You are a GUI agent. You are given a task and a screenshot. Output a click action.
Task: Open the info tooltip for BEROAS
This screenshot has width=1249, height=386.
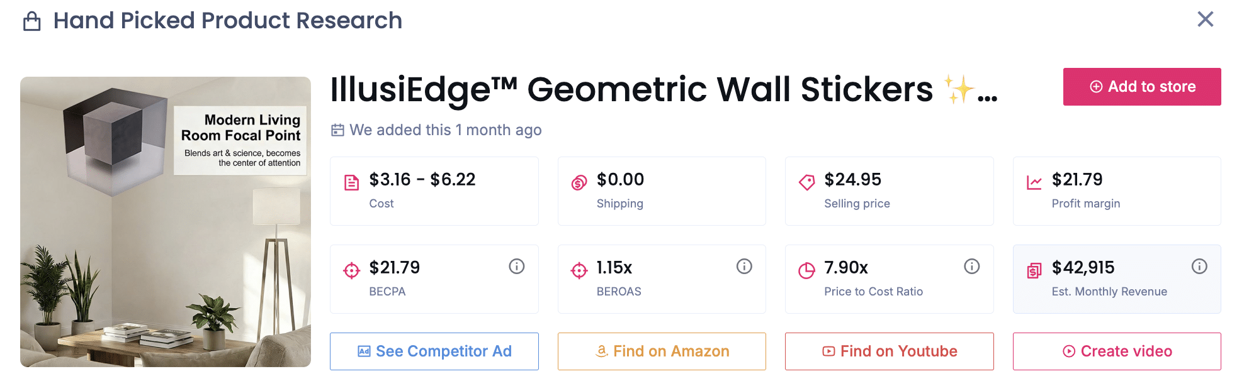pyautogui.click(x=744, y=266)
